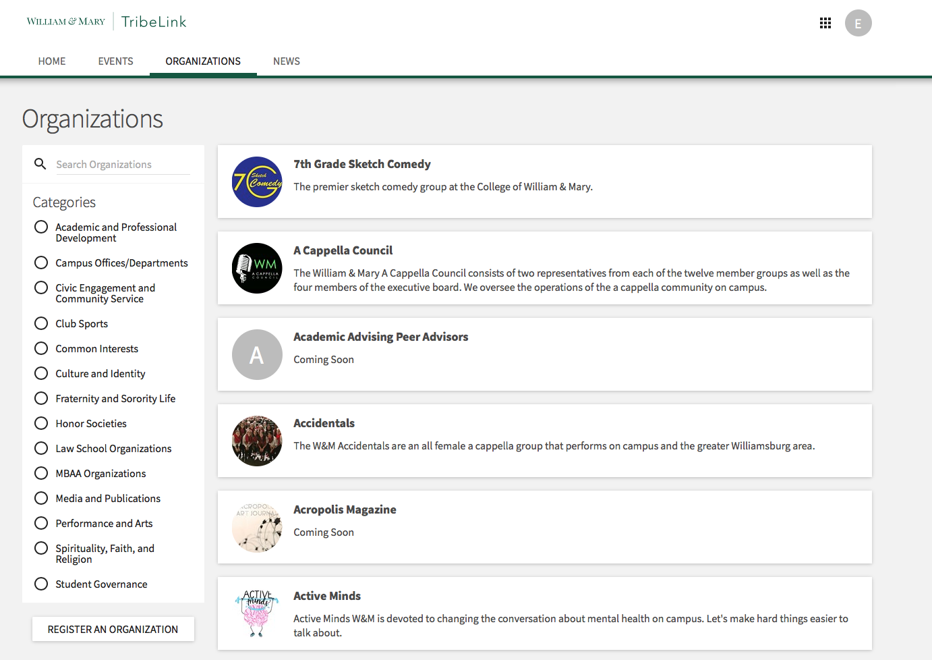Select Fraternity and Sorority Life filter
This screenshot has width=932, height=660.
(41, 398)
